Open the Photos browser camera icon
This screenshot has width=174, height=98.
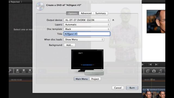(154, 71)
